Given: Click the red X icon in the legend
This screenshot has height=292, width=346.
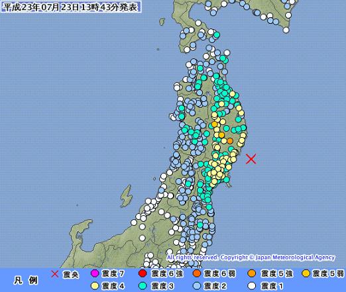Looking at the screenshot, I should coord(54,274).
